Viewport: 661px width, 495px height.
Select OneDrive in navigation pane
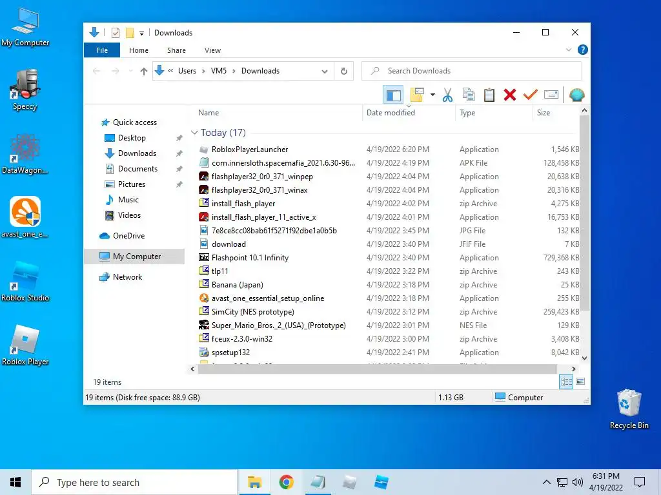[128, 236]
